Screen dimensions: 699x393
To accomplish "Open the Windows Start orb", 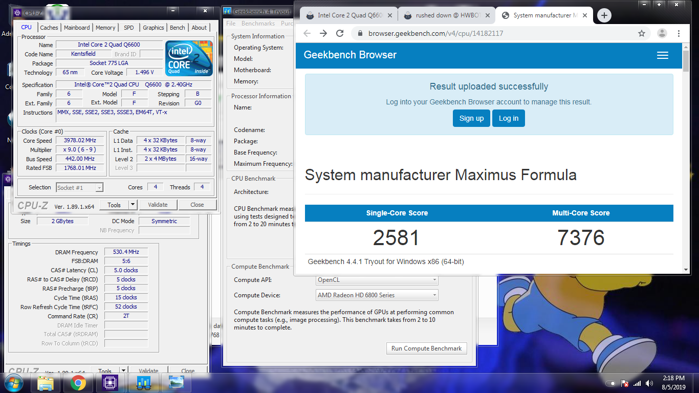I will [x=13, y=383].
